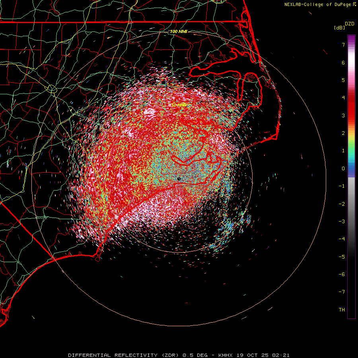Click the 6 value on the ZDR scale
The image size is (358, 358).
pyautogui.click(x=343, y=62)
